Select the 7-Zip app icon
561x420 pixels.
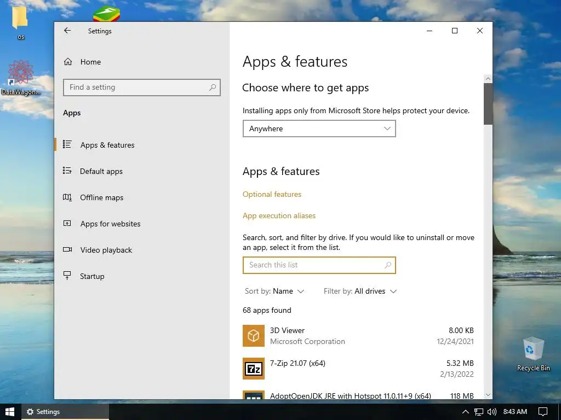(253, 369)
